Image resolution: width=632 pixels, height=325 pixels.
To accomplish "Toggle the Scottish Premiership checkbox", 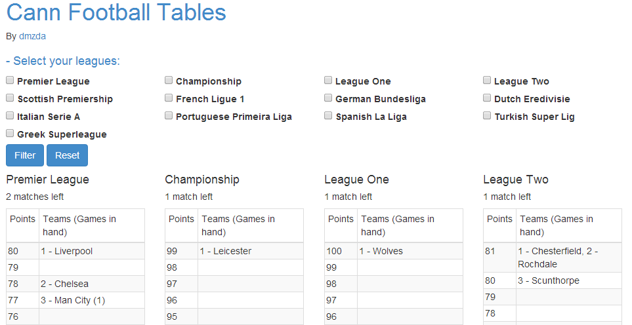I will click(x=10, y=98).
